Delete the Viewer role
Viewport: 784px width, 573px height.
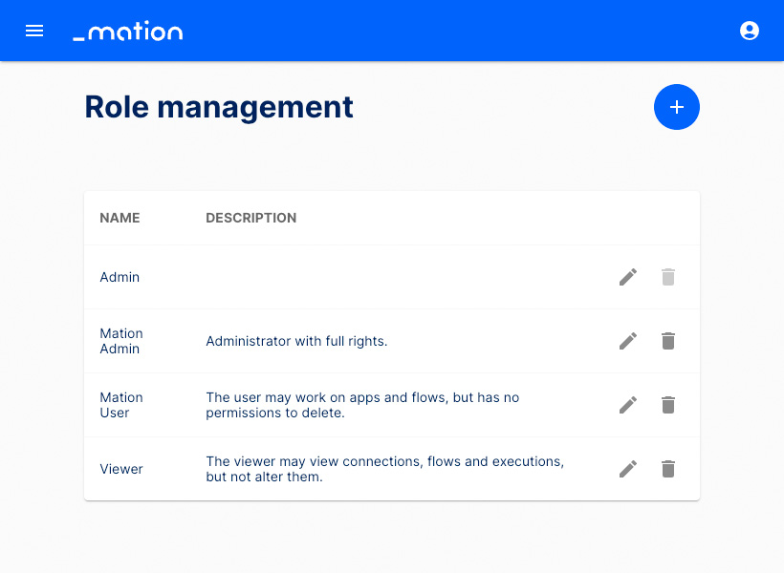[x=668, y=469]
